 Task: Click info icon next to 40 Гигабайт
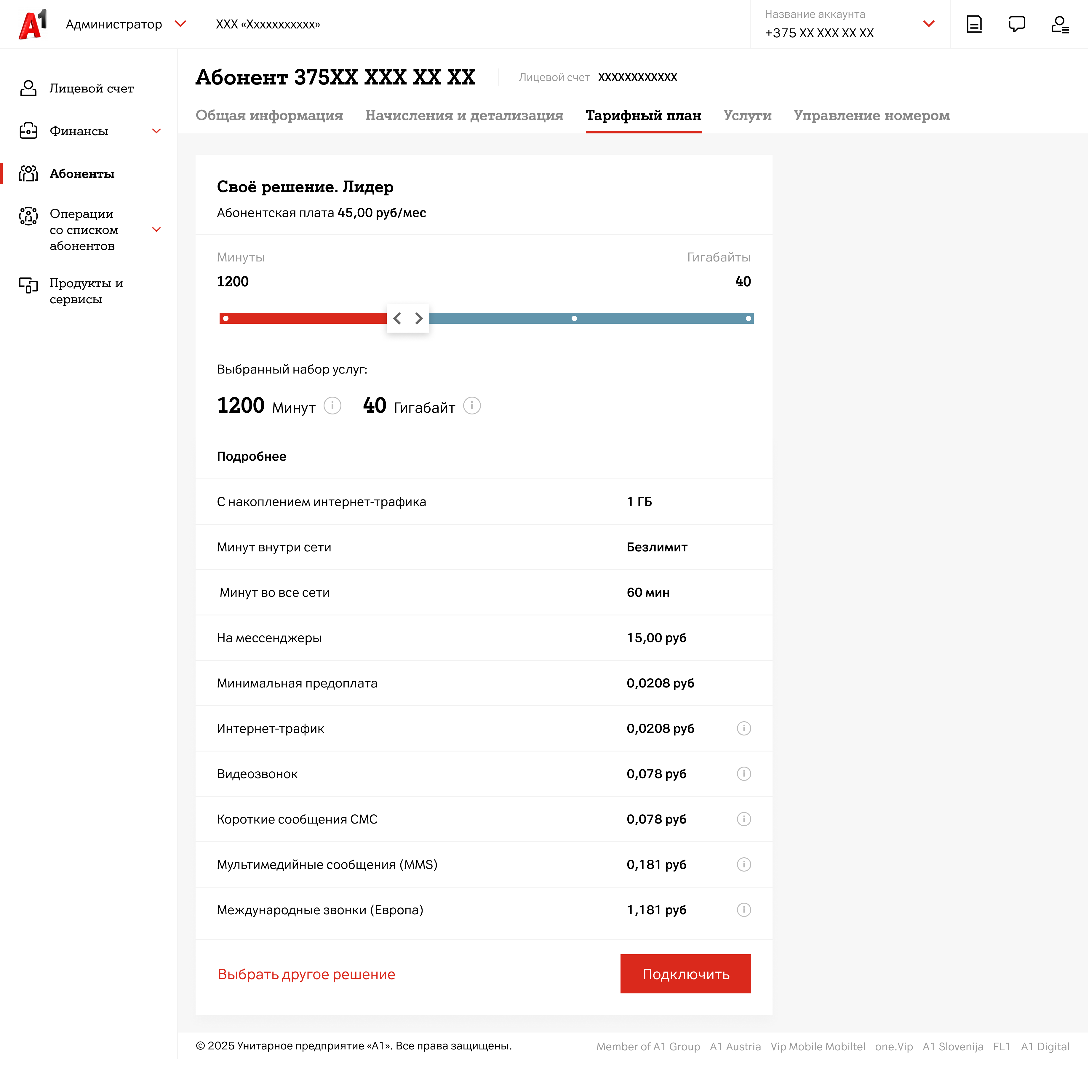[x=471, y=405]
